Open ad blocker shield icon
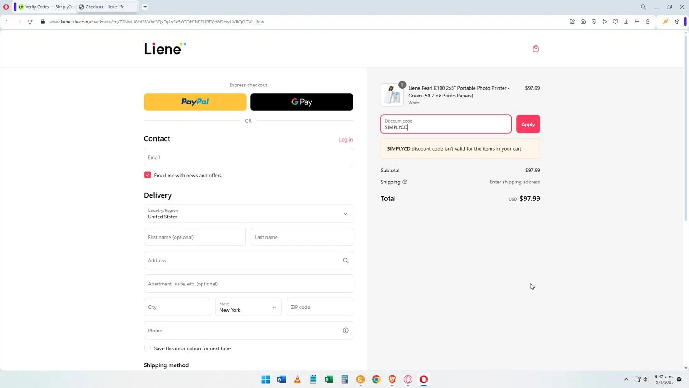The image size is (689, 388). 594,22
